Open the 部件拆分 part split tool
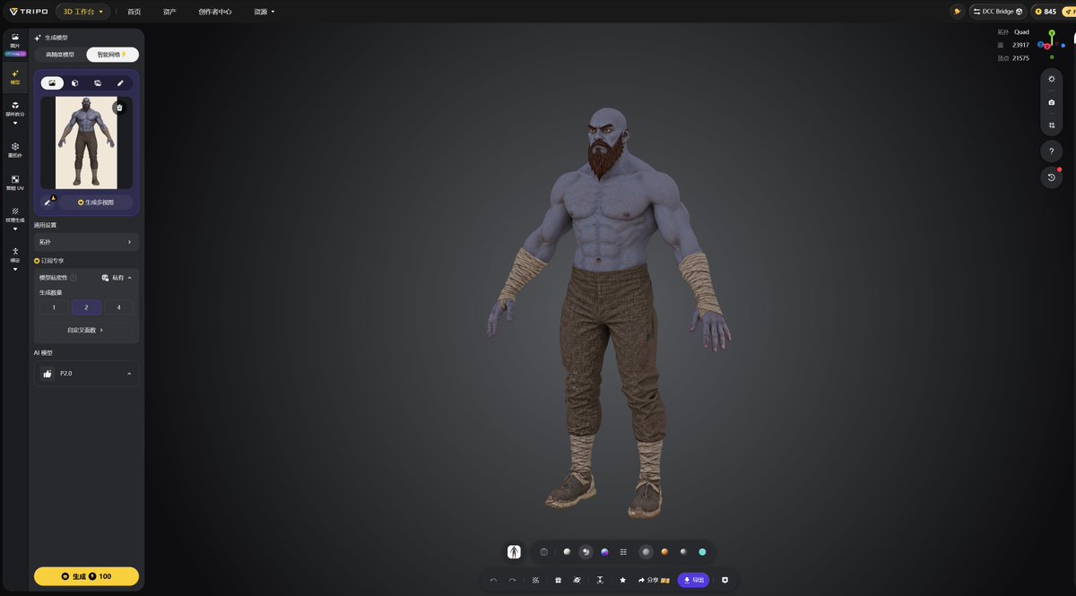Screen dimensions: 1076x596 [15, 108]
